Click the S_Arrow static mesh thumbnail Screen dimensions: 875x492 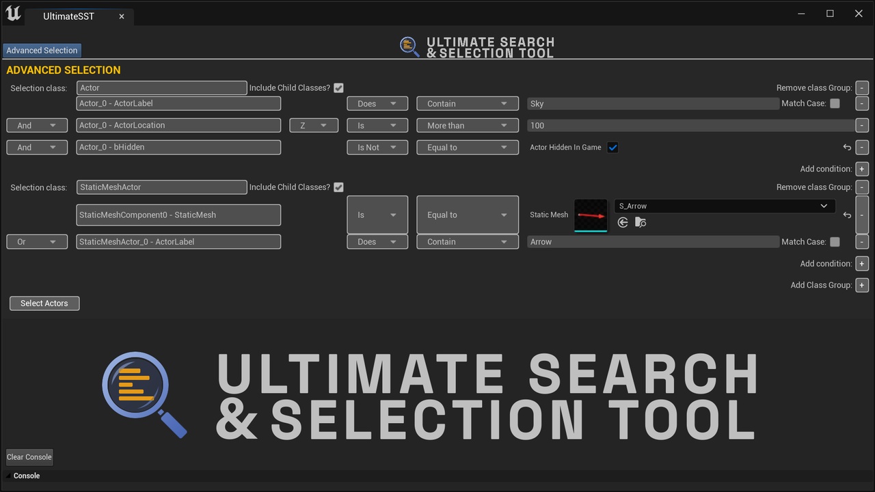click(591, 215)
